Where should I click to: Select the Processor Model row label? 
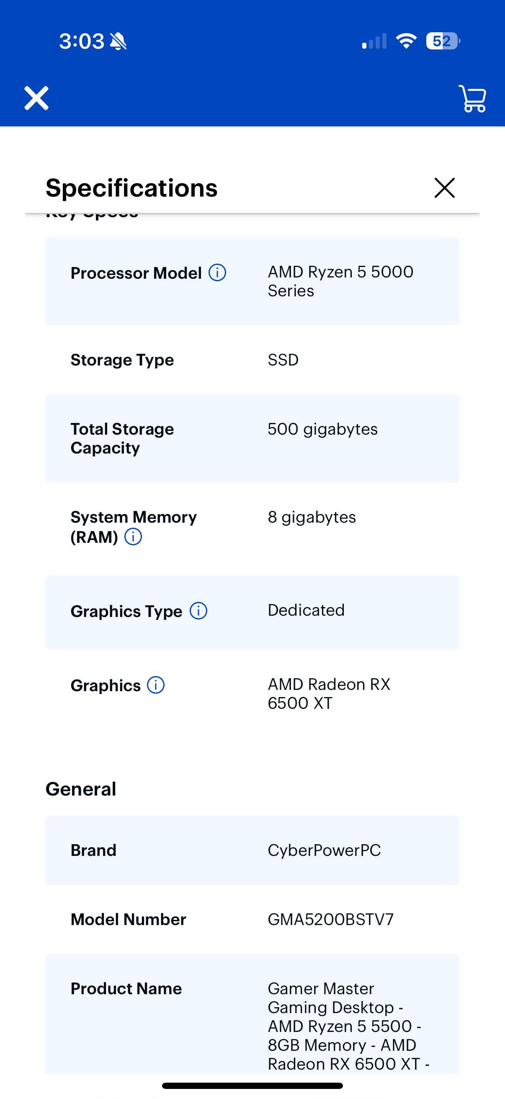coord(136,273)
